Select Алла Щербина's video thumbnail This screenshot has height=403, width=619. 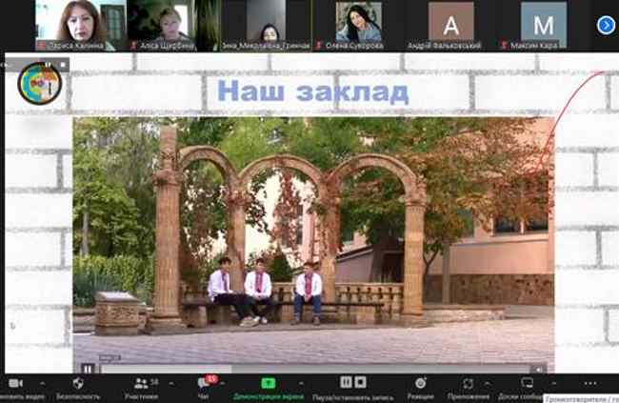(x=173, y=25)
